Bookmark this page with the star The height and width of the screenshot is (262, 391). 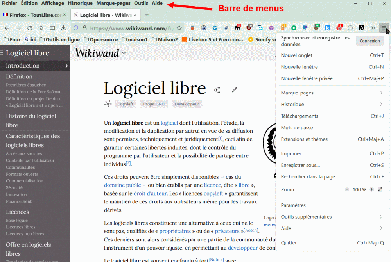tap(179, 28)
